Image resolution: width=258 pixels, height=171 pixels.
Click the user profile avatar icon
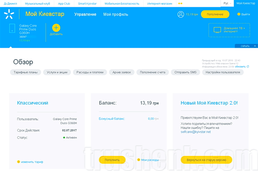tap(181, 14)
